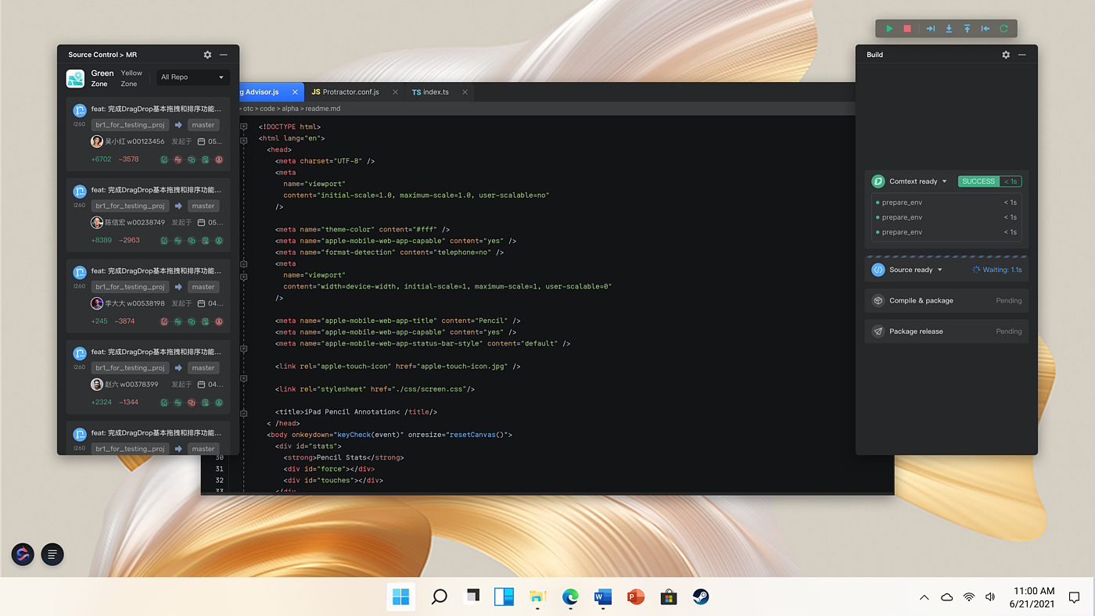Open Steam from the Windows taskbar

[x=701, y=597]
